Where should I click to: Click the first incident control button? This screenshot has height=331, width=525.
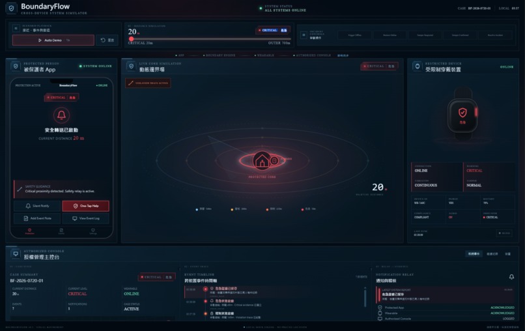pos(354,35)
